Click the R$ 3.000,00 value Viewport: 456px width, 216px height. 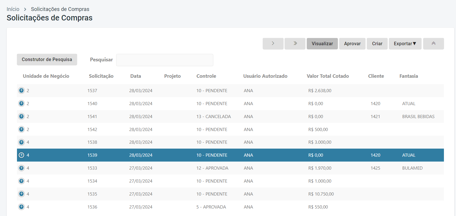(320, 142)
